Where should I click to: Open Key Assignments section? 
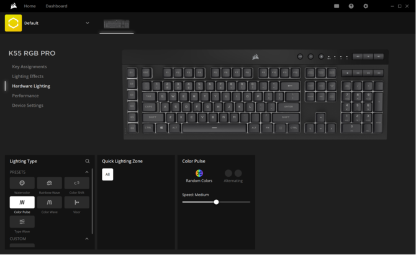pyautogui.click(x=29, y=66)
